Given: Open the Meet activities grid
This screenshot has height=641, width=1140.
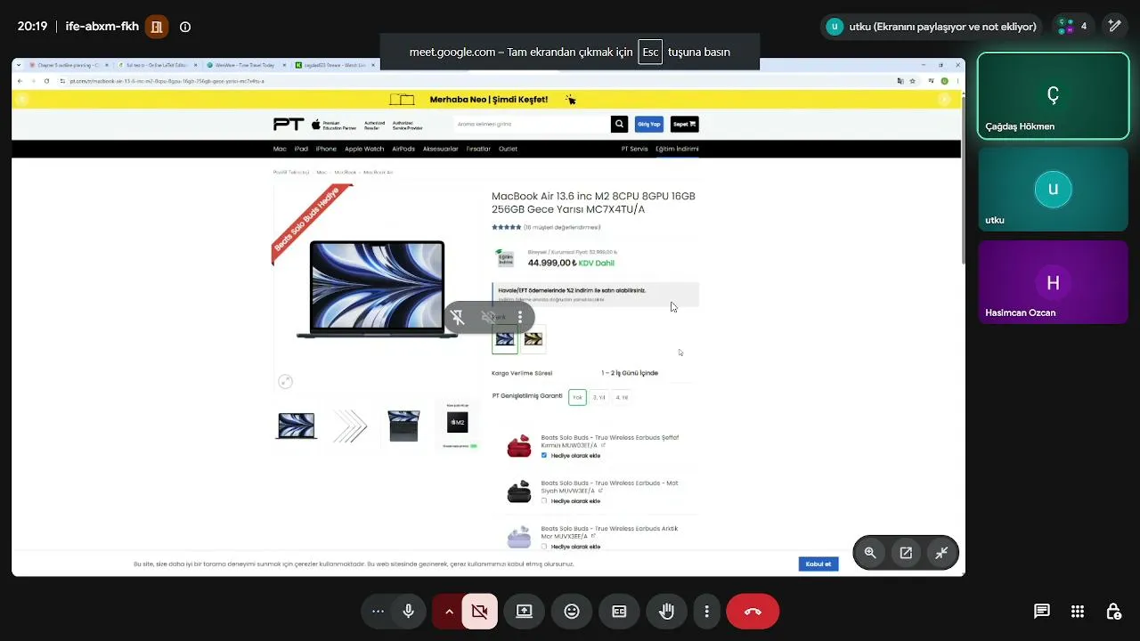Looking at the screenshot, I should [1078, 612].
